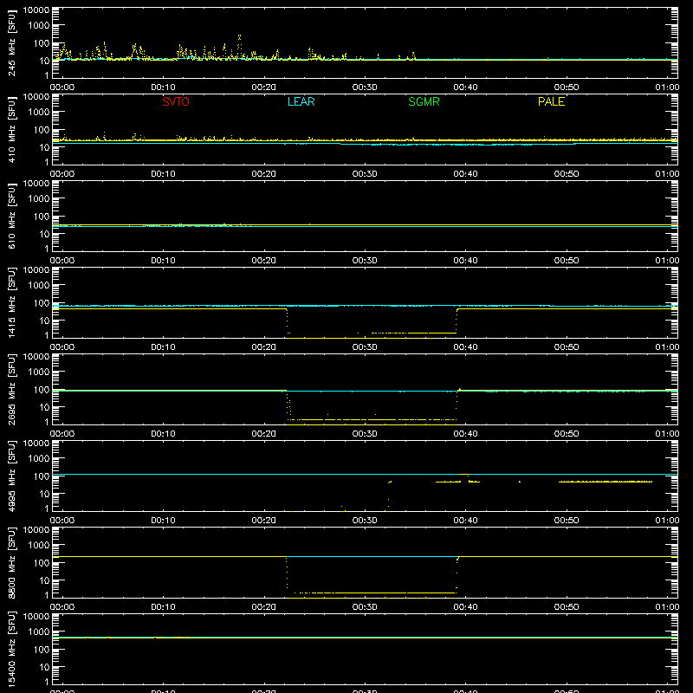The height and width of the screenshot is (693, 693).
Task: Click the 00:30 tick label under 245 MHz panel
Action: click(365, 87)
